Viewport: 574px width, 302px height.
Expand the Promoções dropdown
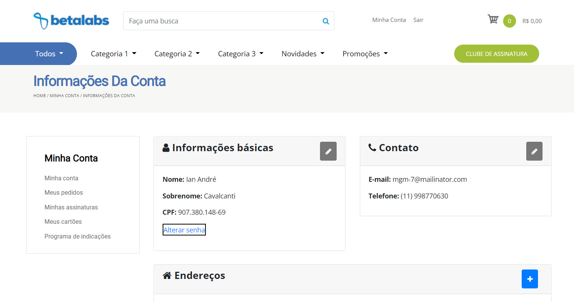point(365,54)
